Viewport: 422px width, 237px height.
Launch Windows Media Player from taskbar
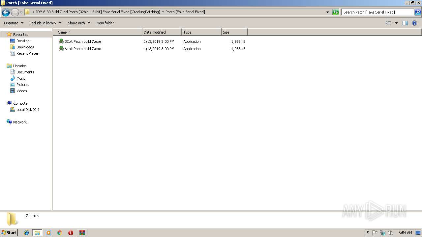tap(48, 233)
